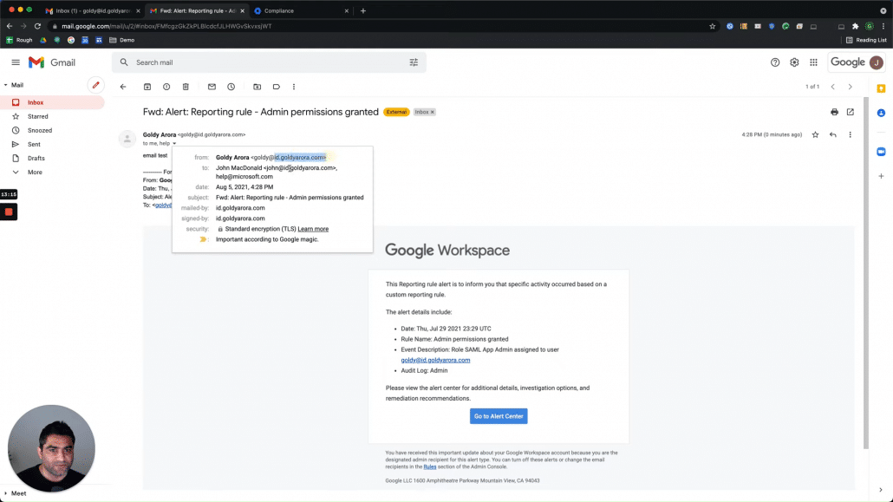Go back to inbox with the back arrow
The height and width of the screenshot is (502, 893).
[123, 87]
